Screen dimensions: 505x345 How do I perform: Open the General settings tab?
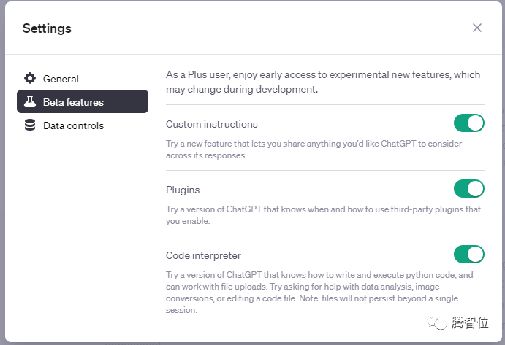point(61,79)
